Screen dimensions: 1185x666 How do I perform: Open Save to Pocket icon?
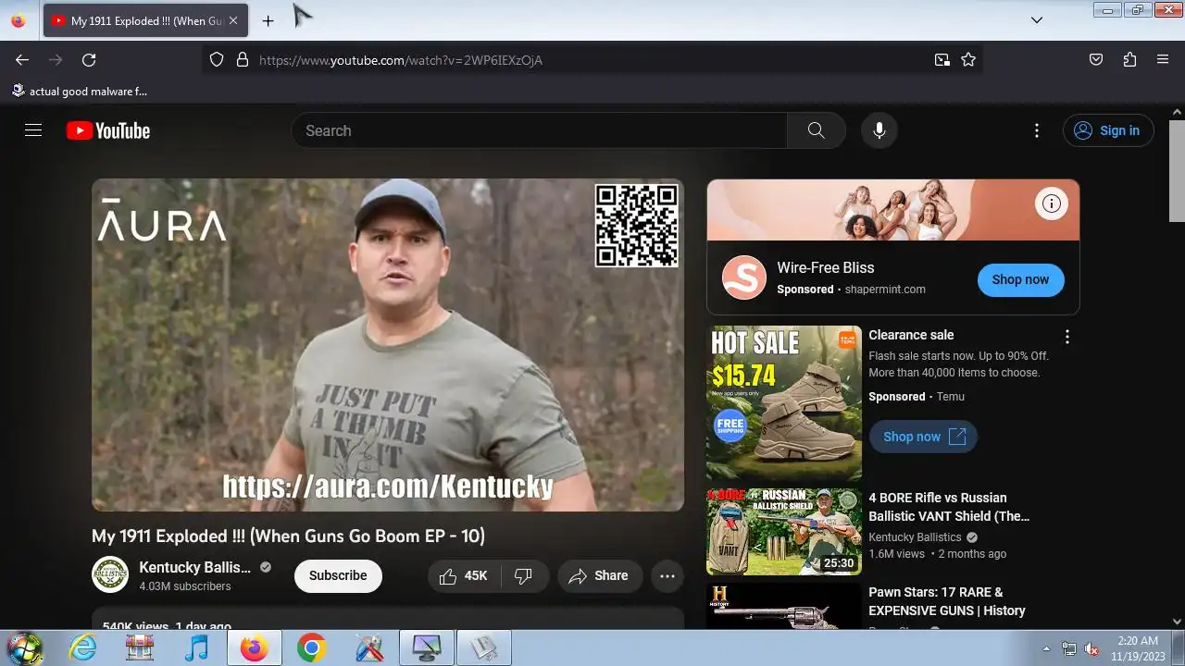pos(1096,60)
